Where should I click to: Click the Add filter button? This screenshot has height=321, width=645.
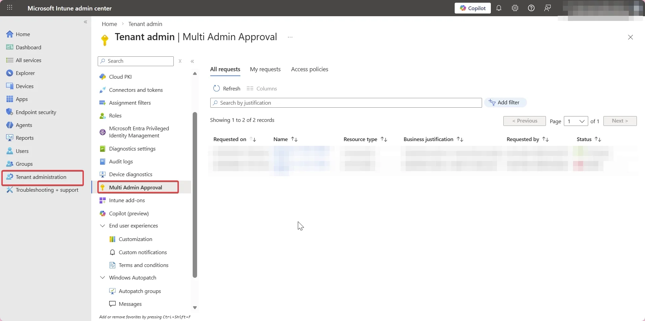(505, 102)
